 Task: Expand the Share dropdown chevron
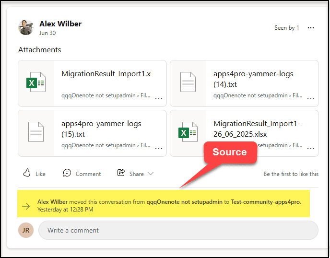pyautogui.click(x=151, y=174)
